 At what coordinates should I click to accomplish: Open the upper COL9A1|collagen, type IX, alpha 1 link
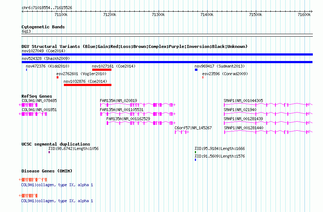point(57,185)
